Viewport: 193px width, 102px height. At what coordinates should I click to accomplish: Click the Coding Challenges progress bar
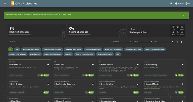click(x=80, y=35)
